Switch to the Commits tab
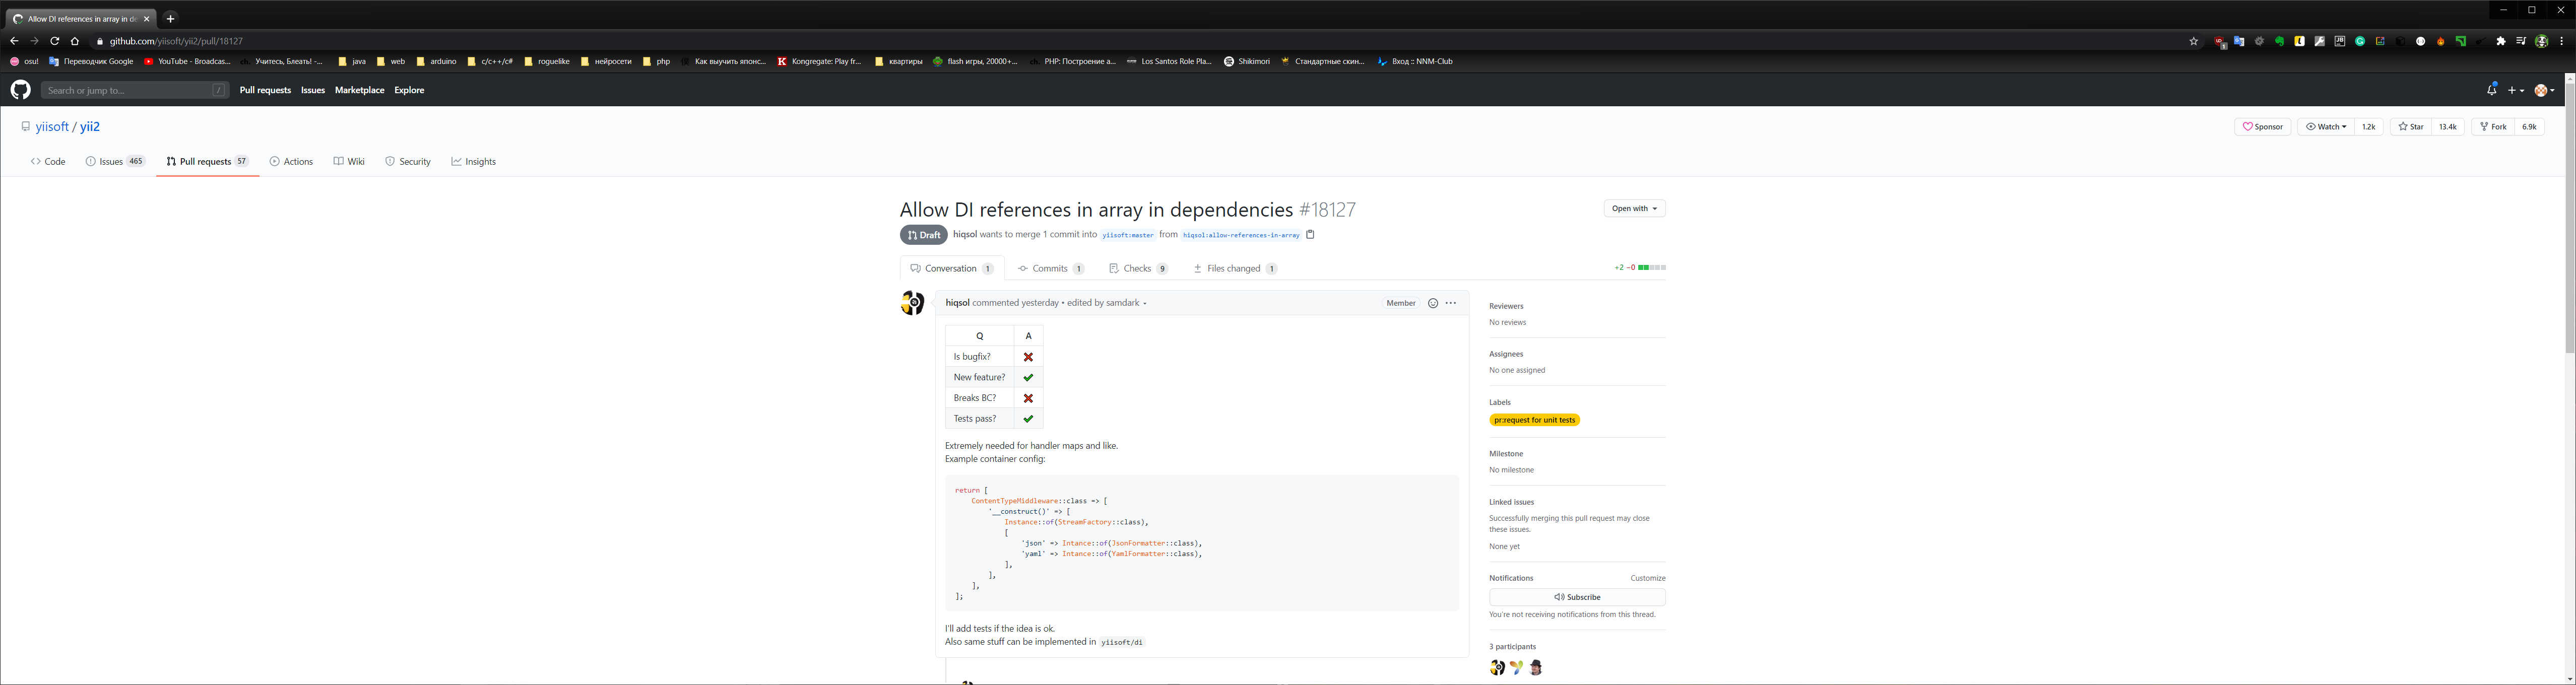 point(1051,268)
